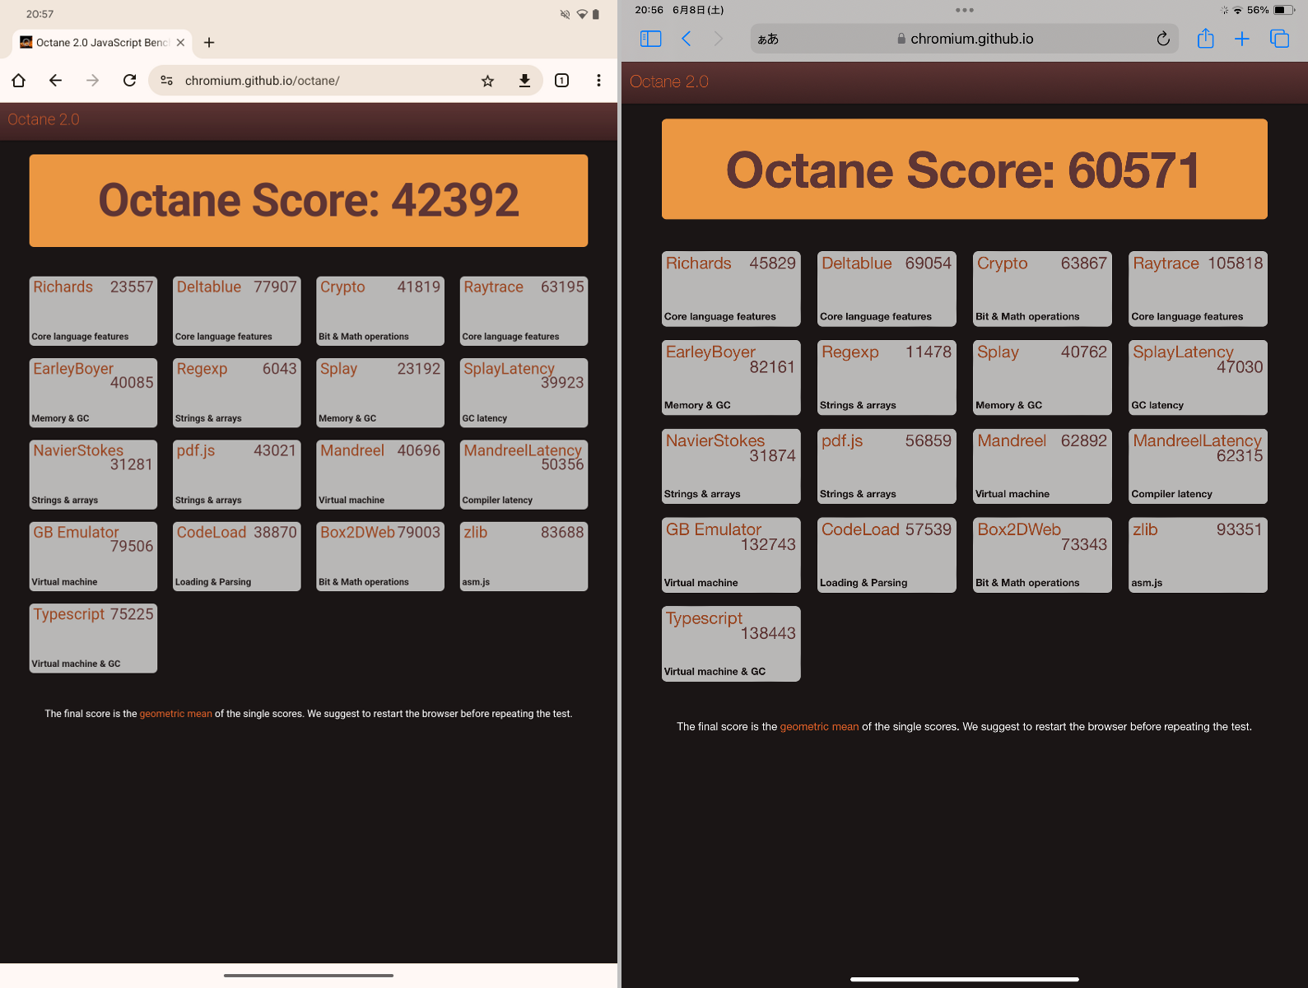Screen dimensions: 1308x988
Task: Add new Safari tab with plus icon
Action: [x=1241, y=39]
